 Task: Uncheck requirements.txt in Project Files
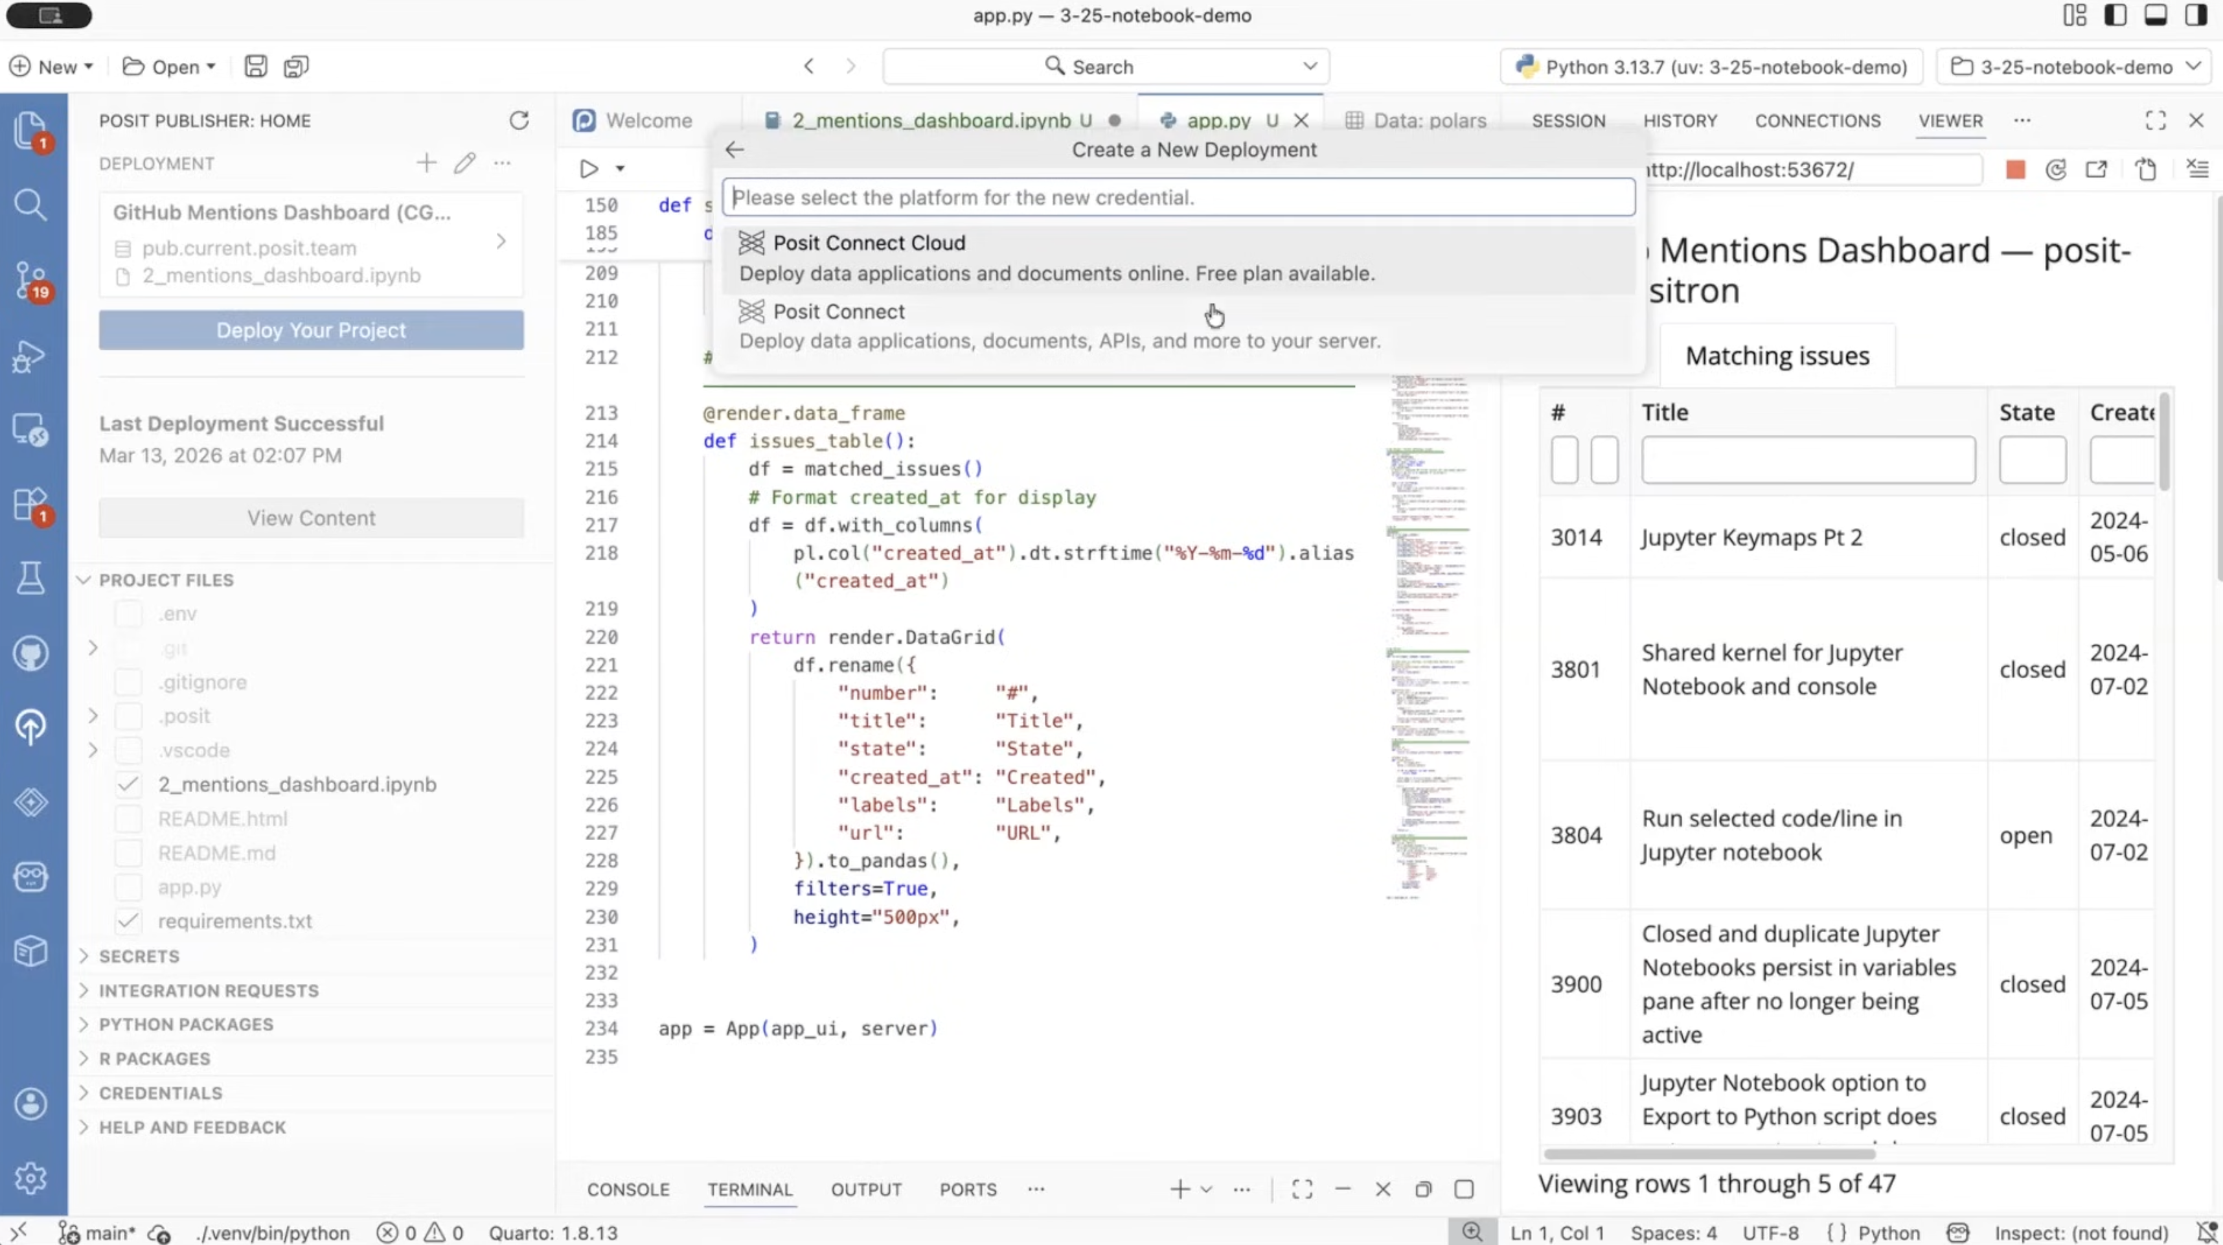pos(129,920)
